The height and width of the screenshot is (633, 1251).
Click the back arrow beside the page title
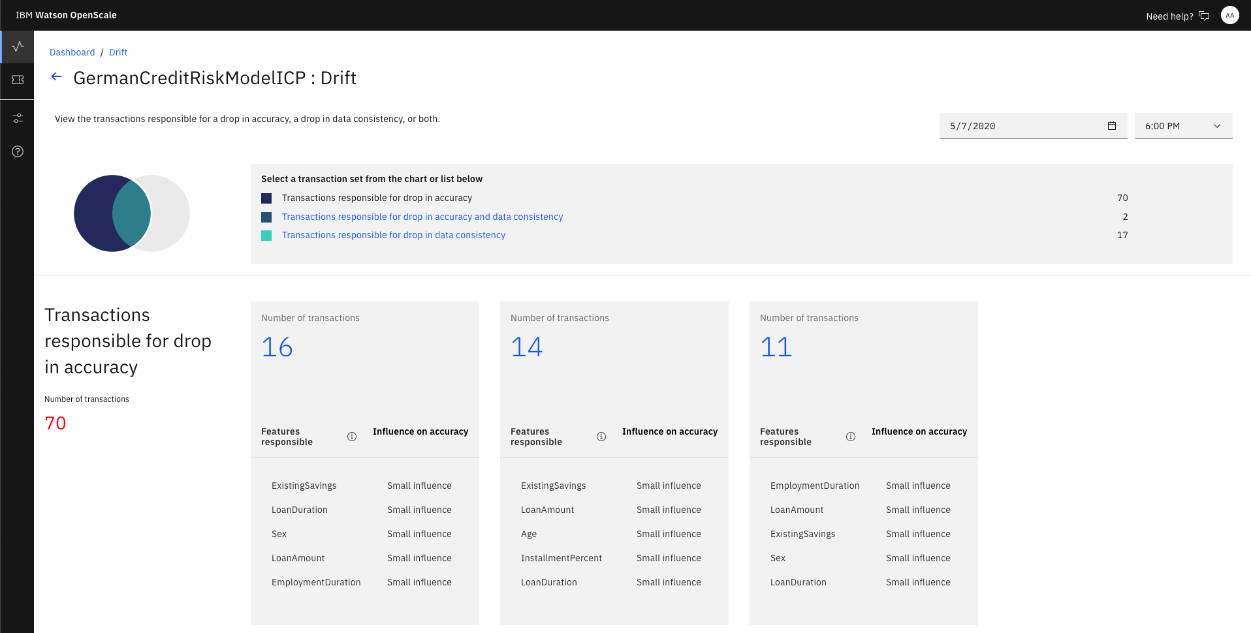[x=57, y=77]
